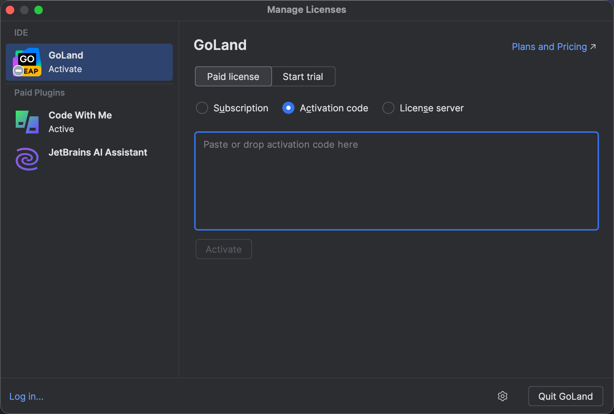Screen dimensions: 614x414
Task: Select the JetBrains AI Assistant list entry
Action: click(98, 152)
